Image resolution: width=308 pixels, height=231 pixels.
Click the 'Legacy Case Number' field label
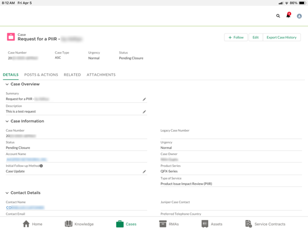click(175, 131)
